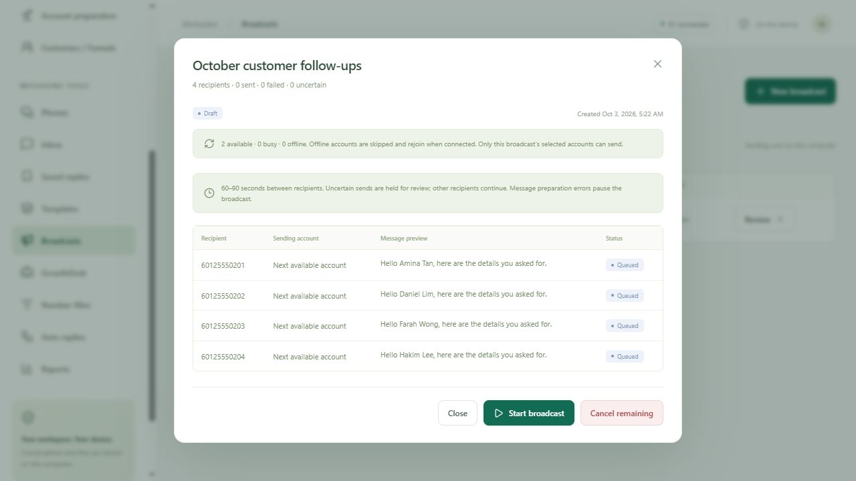Click the funnel icon beside Number filter

[27, 305]
